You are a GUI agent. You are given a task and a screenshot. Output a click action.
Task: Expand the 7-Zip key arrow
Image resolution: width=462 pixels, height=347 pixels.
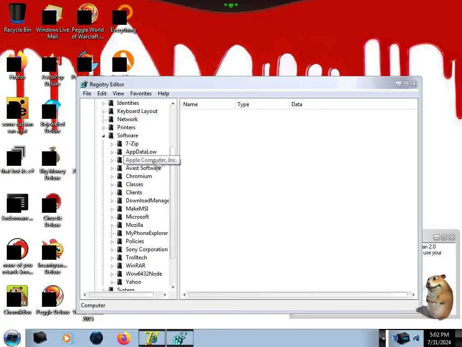[112, 144]
